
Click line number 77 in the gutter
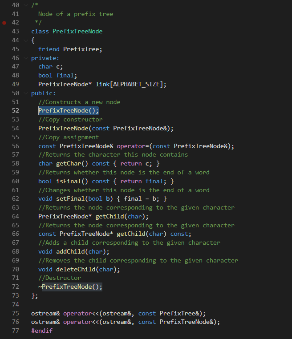16,331
